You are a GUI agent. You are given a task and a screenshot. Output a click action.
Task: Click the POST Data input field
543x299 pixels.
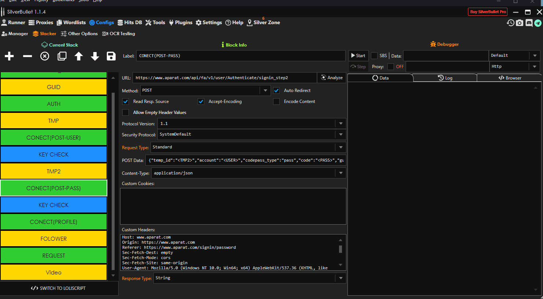click(x=246, y=160)
